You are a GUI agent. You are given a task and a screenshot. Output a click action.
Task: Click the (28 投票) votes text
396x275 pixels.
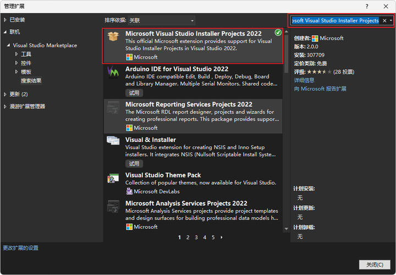coord(343,72)
